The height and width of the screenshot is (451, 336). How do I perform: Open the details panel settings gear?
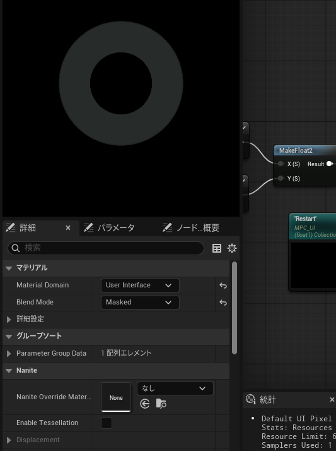pos(232,248)
